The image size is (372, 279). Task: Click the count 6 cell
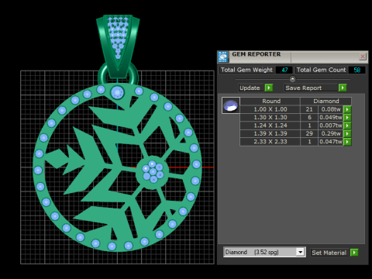(x=309, y=118)
